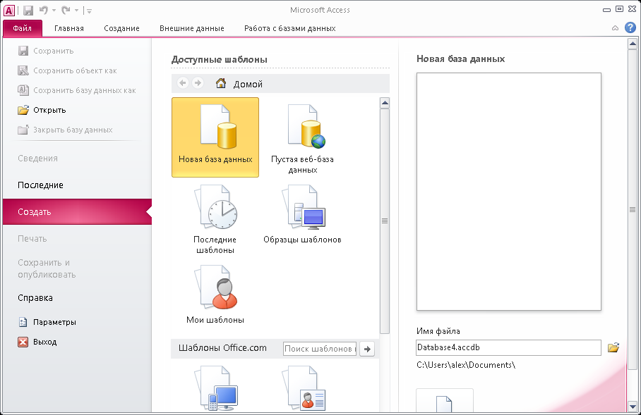Switch to the Внешние данные tab
This screenshot has width=641, height=415.
(x=192, y=28)
